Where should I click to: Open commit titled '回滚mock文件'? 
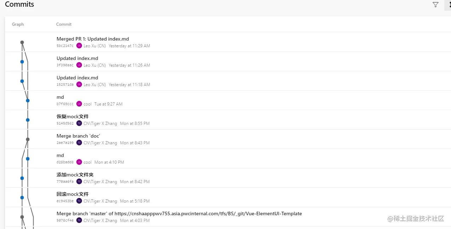tap(72, 194)
